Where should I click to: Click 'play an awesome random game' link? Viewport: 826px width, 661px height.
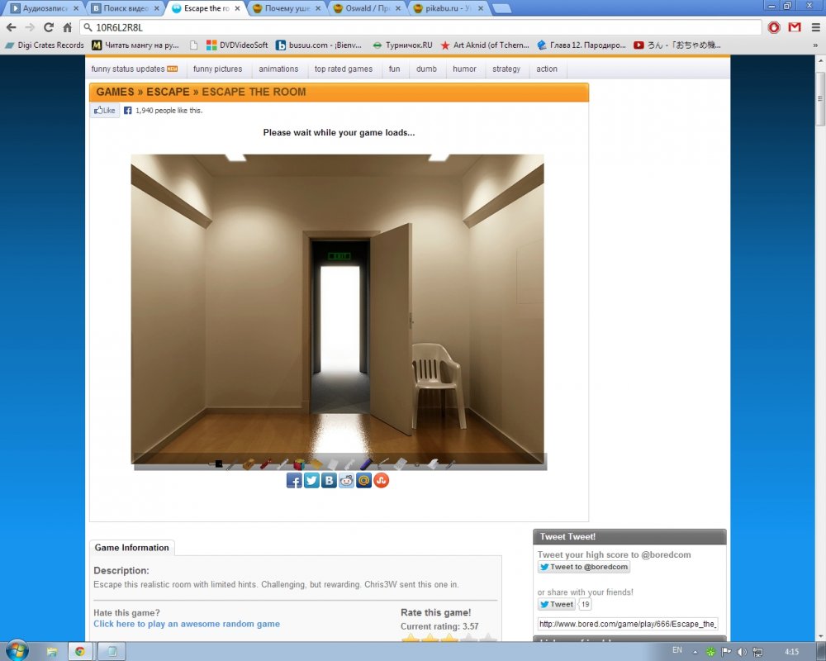coord(187,624)
